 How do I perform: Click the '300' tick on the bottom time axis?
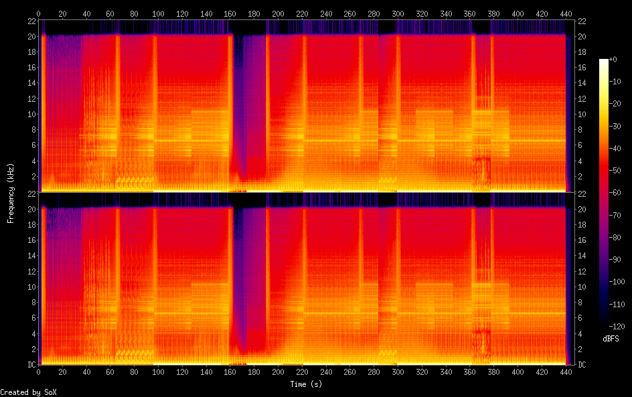398,373
